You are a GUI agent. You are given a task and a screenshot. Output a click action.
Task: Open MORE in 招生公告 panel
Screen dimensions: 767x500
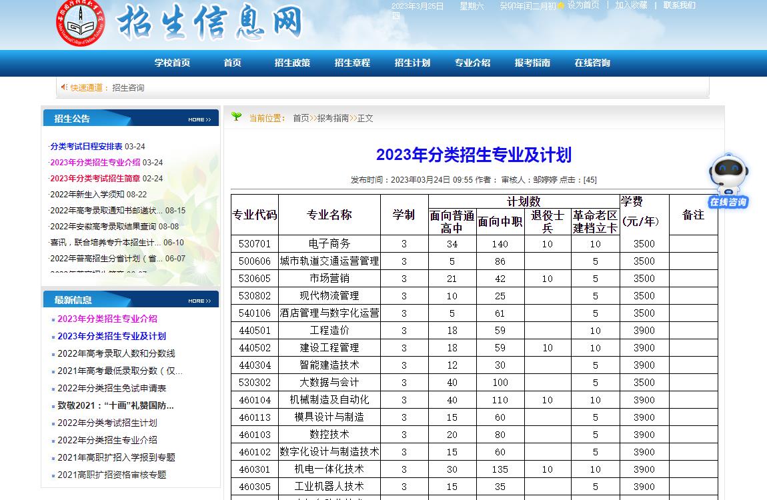pyautogui.click(x=199, y=119)
